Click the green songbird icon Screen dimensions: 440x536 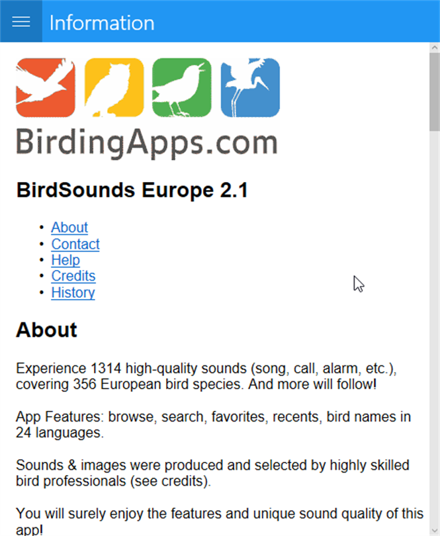pos(182,87)
